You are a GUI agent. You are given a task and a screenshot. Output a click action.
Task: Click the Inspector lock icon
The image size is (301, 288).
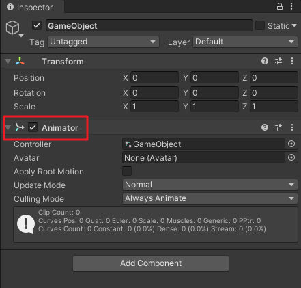point(280,6)
